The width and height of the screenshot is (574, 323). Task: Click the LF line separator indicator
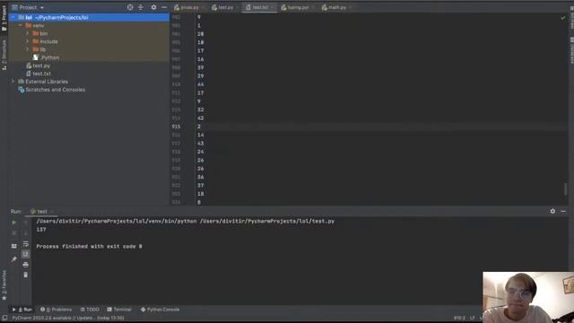tap(473, 318)
